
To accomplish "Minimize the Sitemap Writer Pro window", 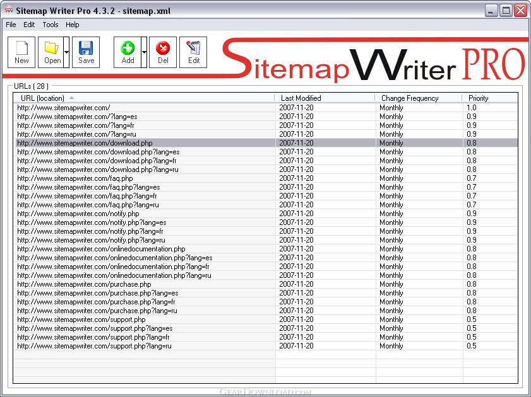I will point(491,11).
